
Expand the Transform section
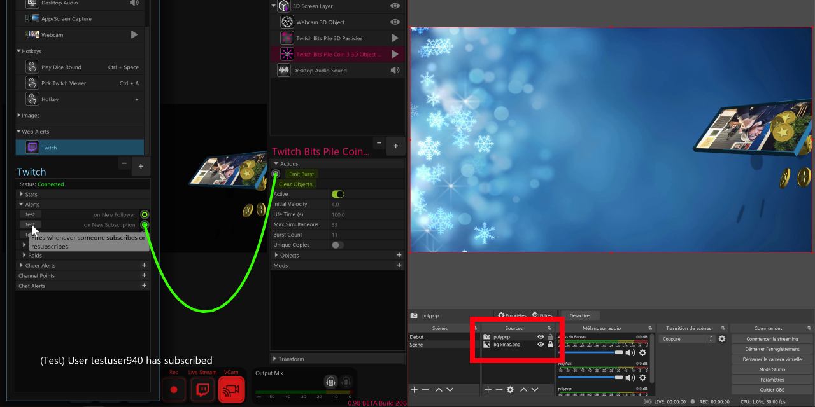274,359
